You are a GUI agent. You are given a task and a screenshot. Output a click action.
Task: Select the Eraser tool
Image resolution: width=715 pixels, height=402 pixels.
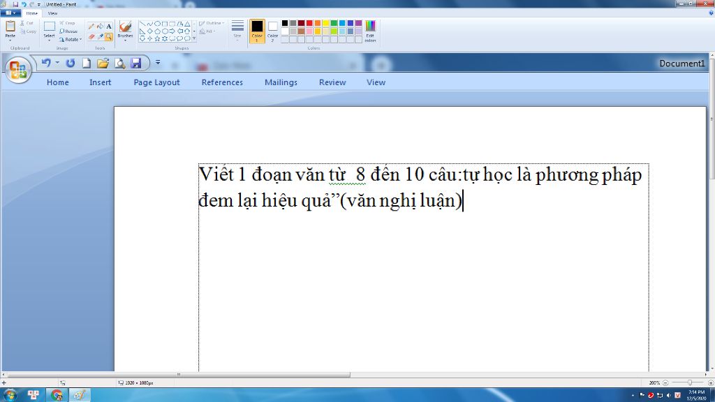pos(91,36)
